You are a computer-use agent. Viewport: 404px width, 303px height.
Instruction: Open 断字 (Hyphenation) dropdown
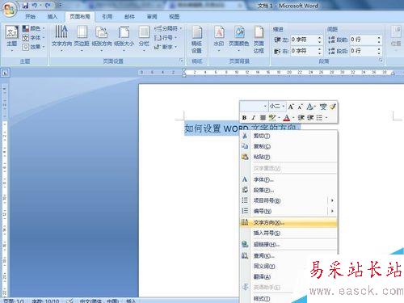pos(166,47)
